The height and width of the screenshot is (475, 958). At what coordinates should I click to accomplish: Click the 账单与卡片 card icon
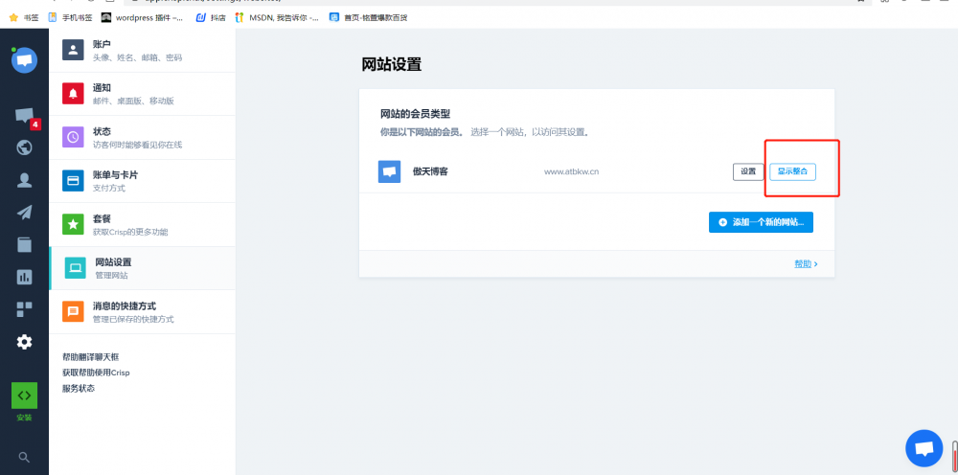point(73,181)
